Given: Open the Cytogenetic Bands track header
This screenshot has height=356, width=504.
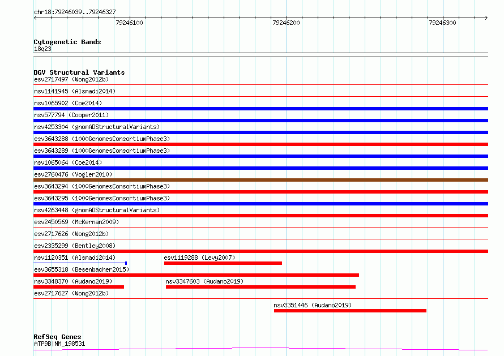Looking at the screenshot, I should pos(67,42).
